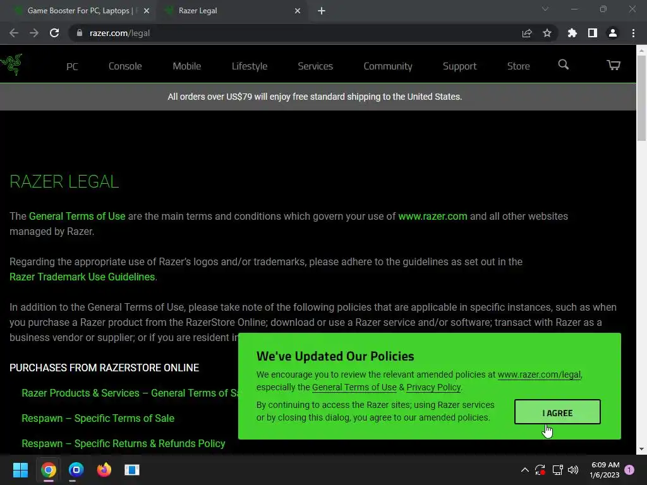The image size is (647, 485).
Task: Click www.razer.com/legal link in the policy dialog
Action: click(x=540, y=374)
